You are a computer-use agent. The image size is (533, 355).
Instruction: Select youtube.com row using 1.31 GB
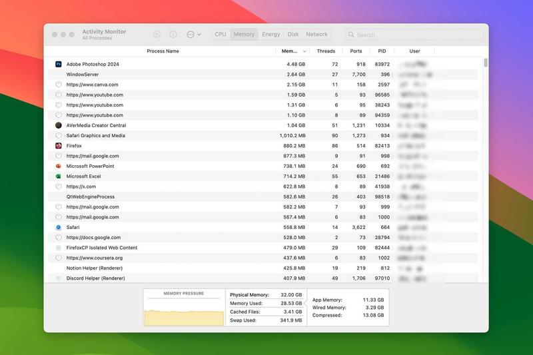[x=263, y=105]
